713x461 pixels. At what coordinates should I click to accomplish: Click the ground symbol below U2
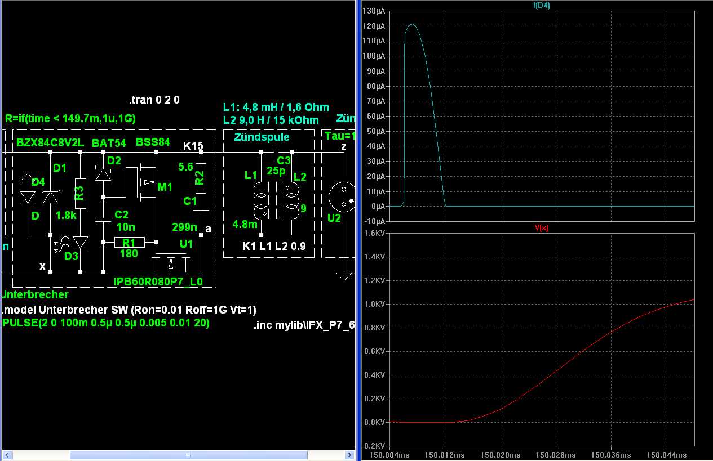(342, 276)
